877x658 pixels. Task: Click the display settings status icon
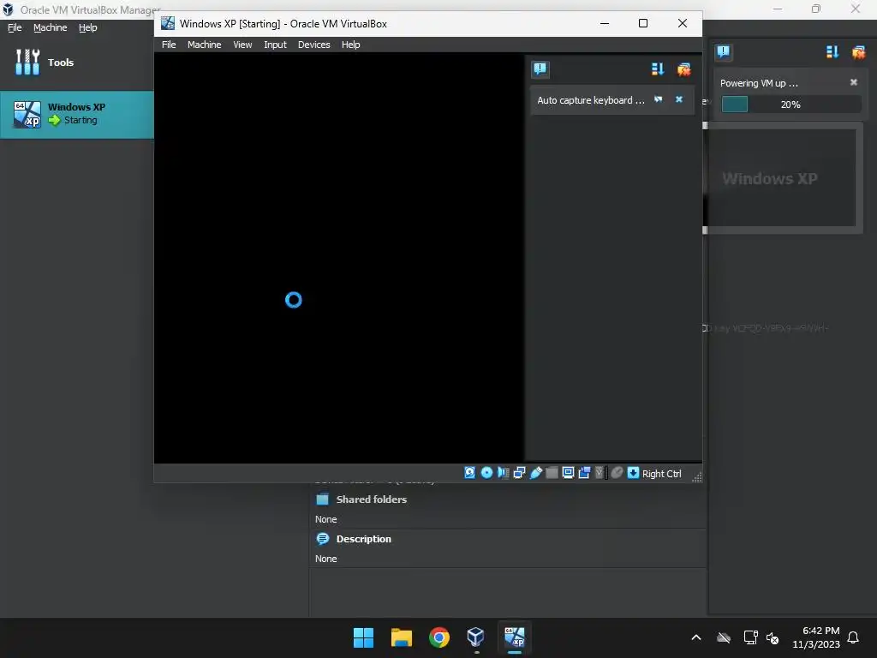click(569, 473)
